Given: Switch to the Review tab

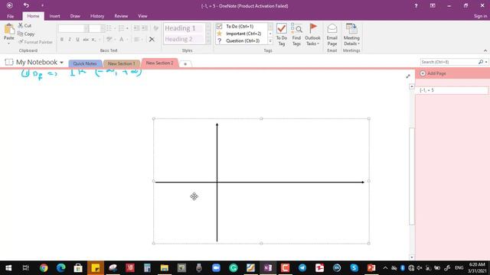Looking at the screenshot, I should coord(121,16).
